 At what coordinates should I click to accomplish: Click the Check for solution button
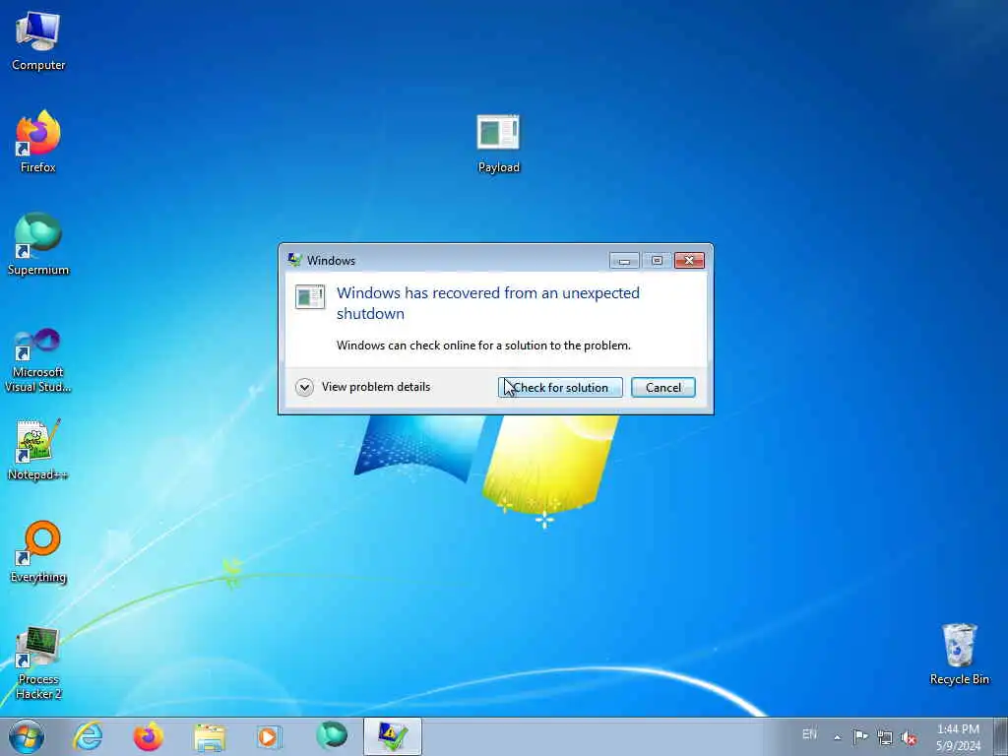coord(560,388)
